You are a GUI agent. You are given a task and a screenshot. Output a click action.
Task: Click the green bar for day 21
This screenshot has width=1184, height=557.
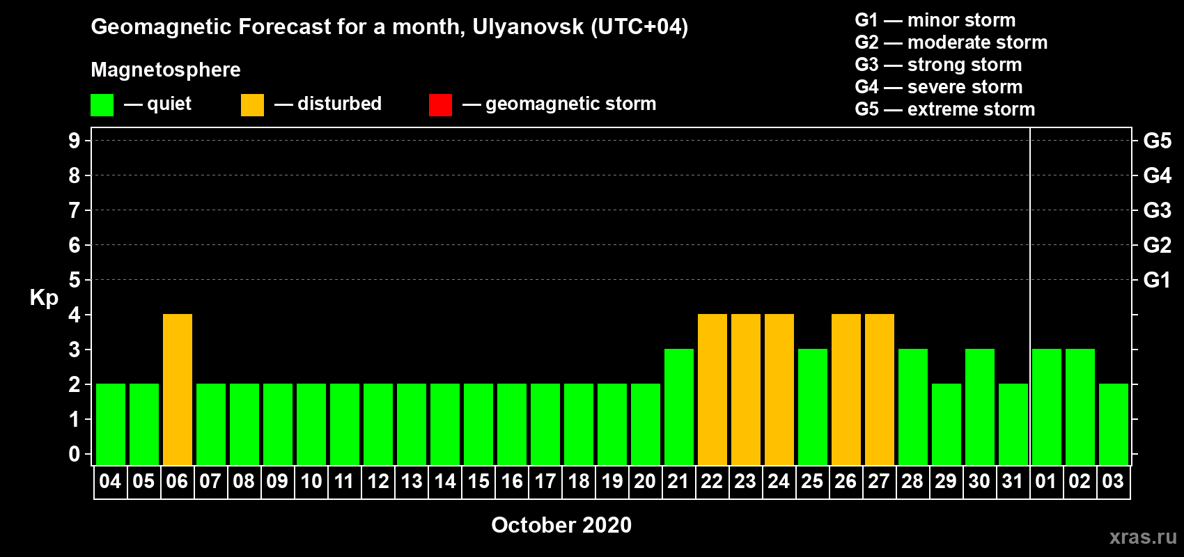point(679,407)
